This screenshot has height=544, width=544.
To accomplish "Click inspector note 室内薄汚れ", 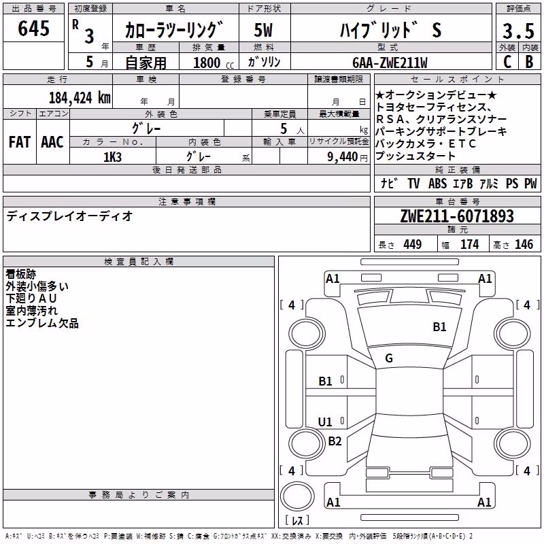I will tap(31, 311).
